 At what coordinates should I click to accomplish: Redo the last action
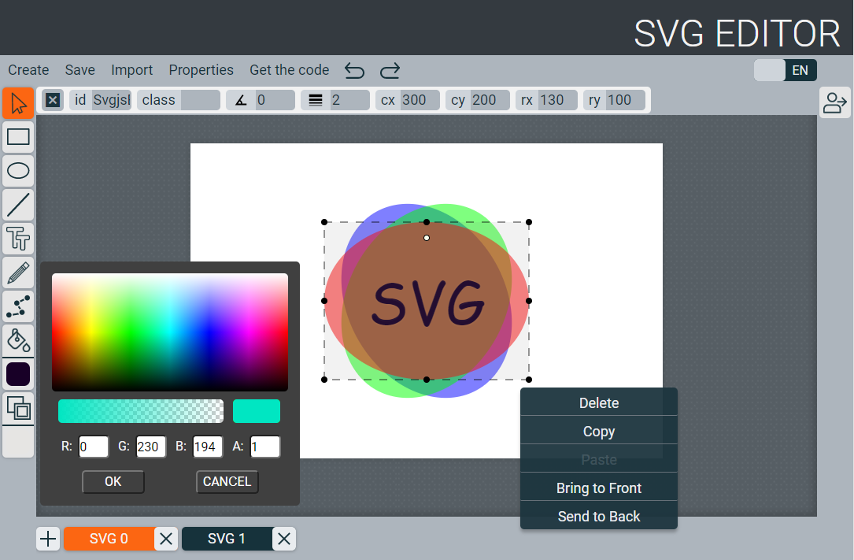tap(390, 70)
